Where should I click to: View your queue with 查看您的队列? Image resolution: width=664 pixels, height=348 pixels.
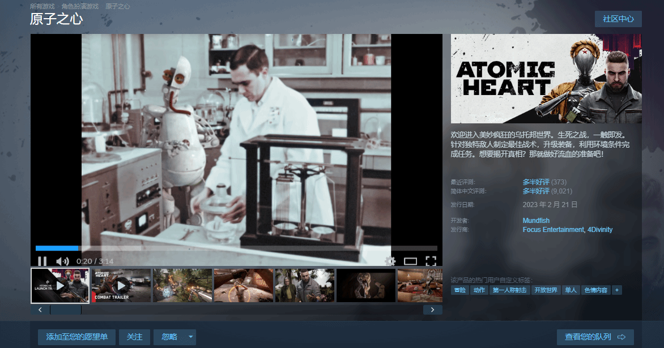595,337
